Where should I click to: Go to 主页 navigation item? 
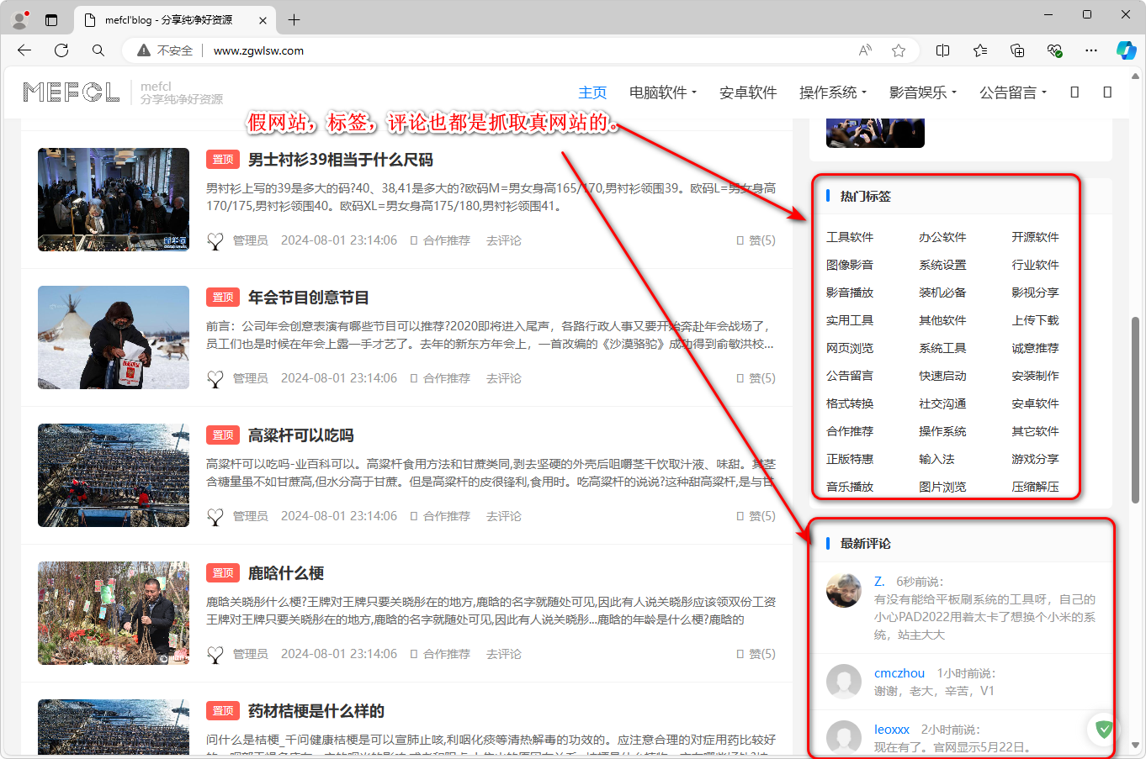coord(592,92)
